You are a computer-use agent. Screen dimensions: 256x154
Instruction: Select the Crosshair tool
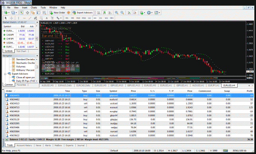11,18
